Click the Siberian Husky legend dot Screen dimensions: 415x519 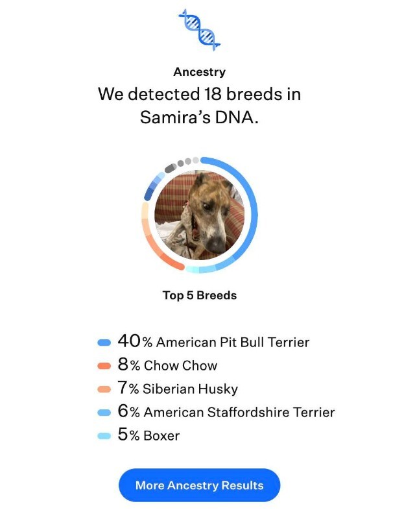coord(103,388)
